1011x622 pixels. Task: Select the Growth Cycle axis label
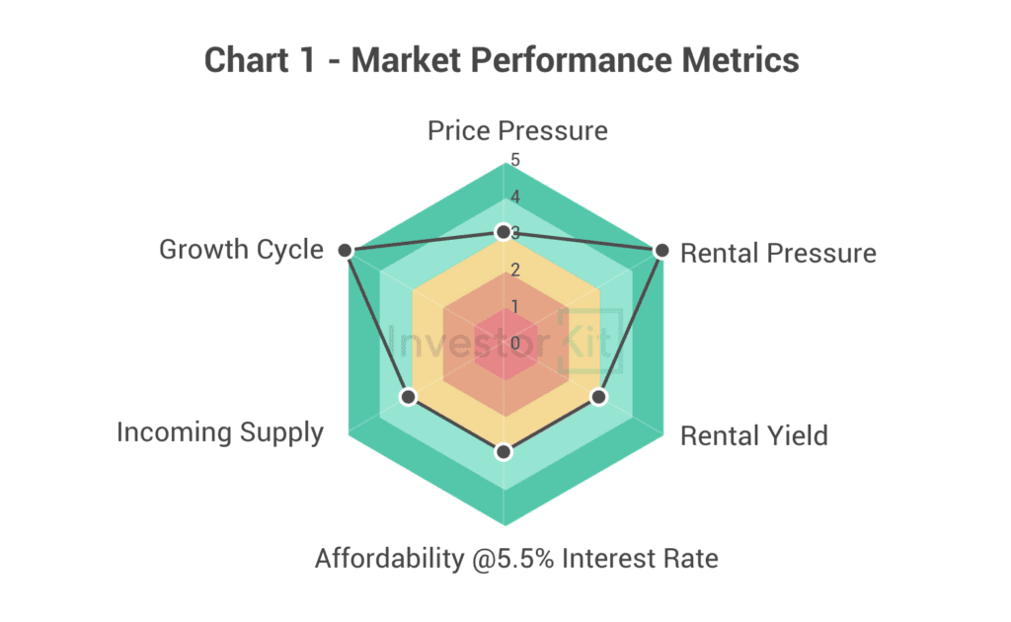tap(241, 249)
